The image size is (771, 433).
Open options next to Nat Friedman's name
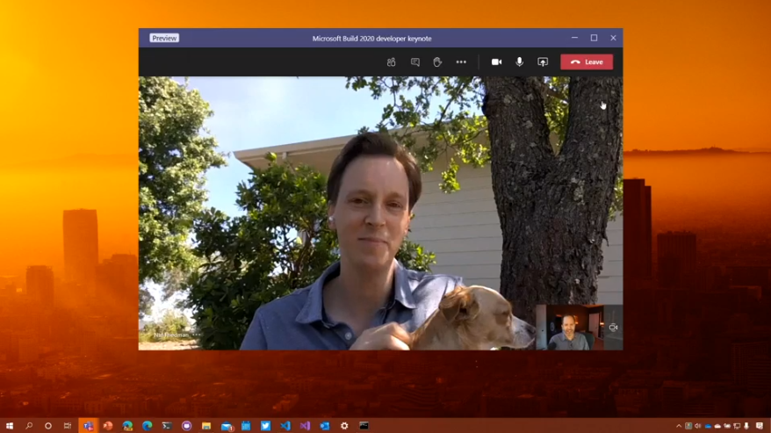click(x=197, y=335)
